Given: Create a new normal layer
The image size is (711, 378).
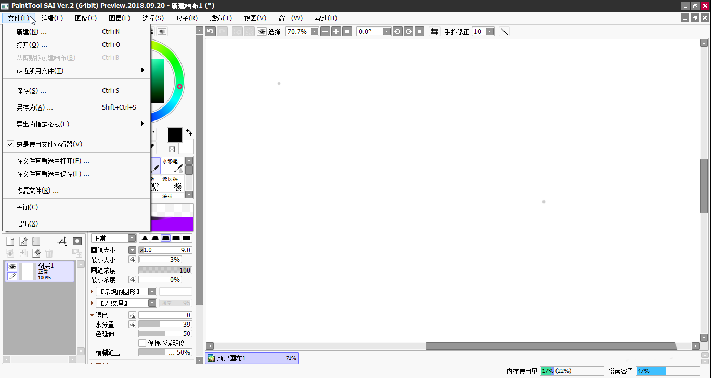Looking at the screenshot, I should point(10,241).
